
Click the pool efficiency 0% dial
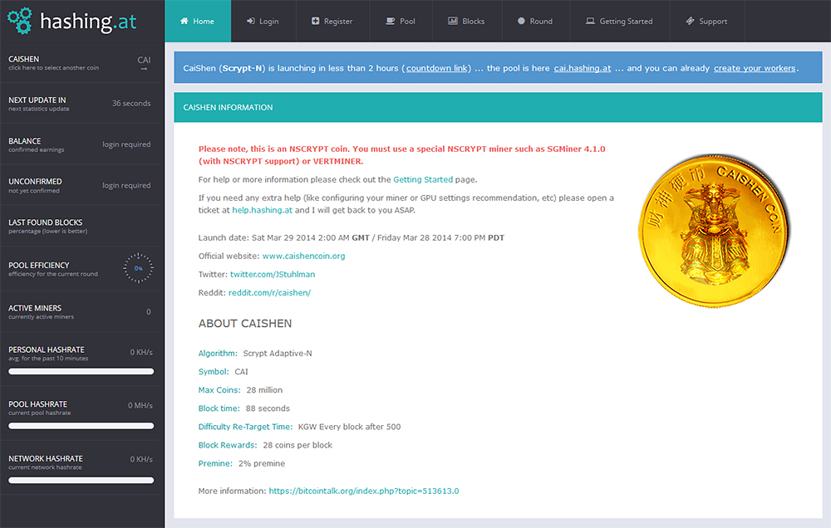click(138, 268)
